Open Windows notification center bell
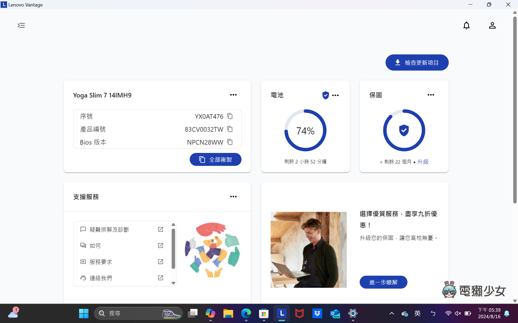 tap(507, 314)
